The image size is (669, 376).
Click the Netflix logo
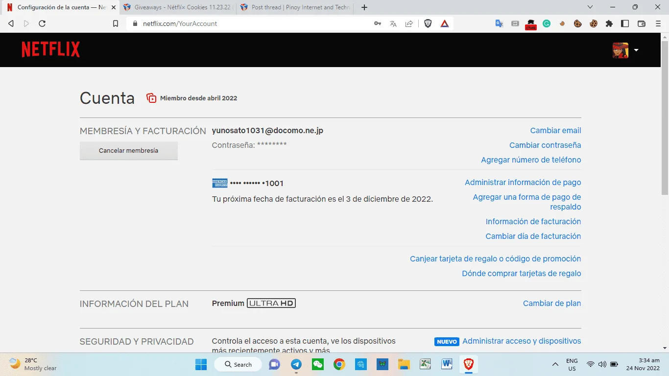(50, 49)
